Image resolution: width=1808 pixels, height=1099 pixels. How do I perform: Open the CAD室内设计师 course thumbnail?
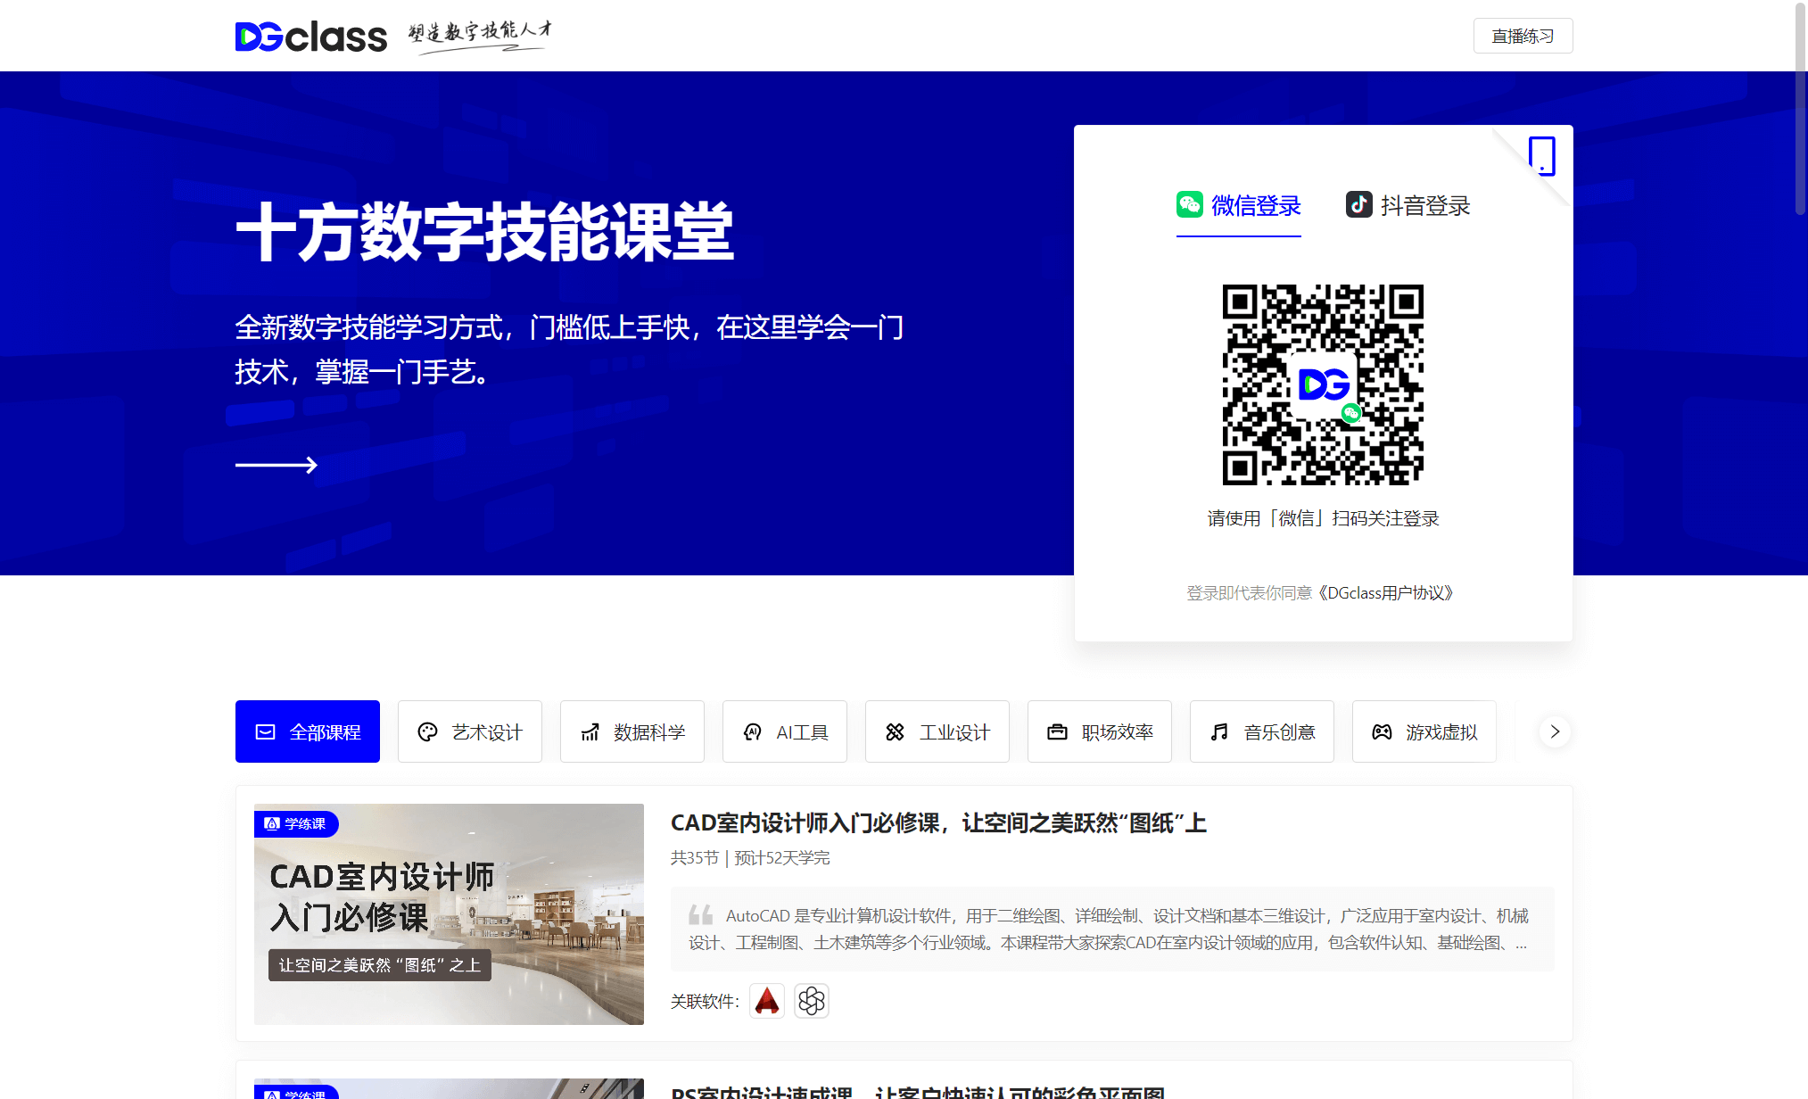tap(449, 914)
